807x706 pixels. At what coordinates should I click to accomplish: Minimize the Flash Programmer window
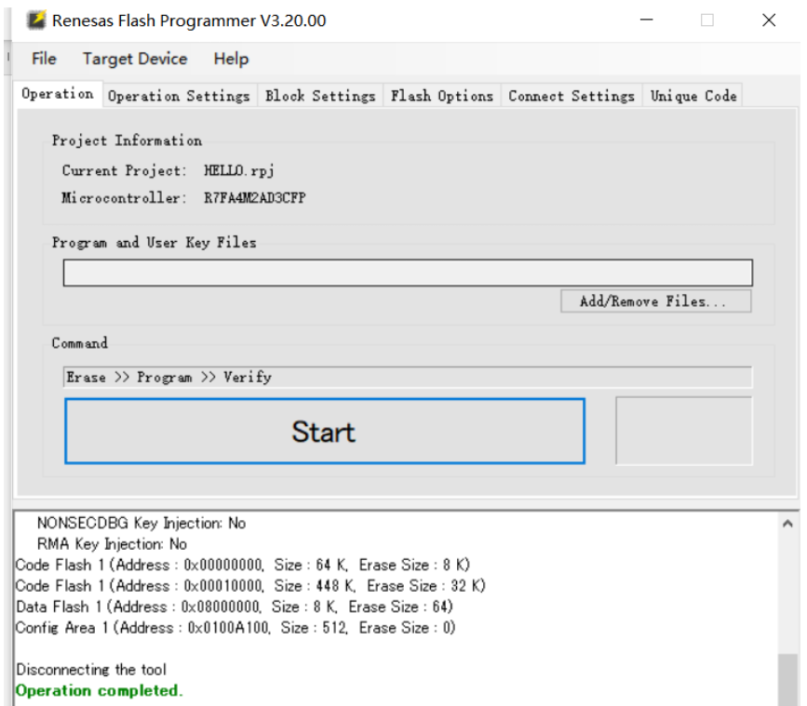pos(644,20)
